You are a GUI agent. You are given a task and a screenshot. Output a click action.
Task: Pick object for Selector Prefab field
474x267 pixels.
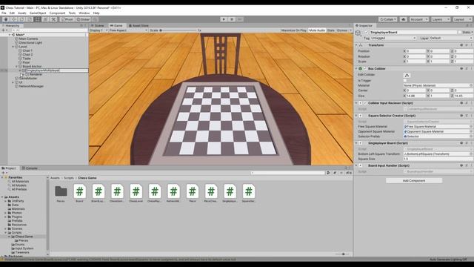(x=471, y=136)
